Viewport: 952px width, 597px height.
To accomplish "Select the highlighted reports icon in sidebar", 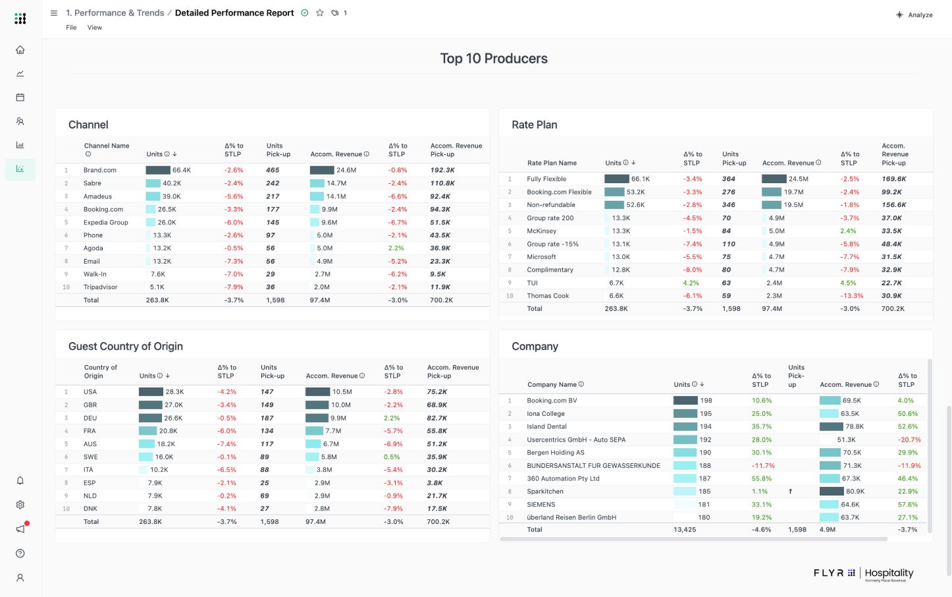I will [20, 169].
